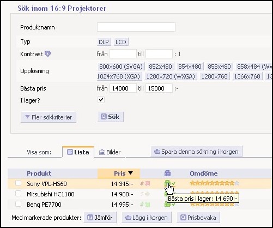Switch to the Bilder view tab
Image resolution: width=273 pixels, height=228 pixels.
tap(110, 152)
